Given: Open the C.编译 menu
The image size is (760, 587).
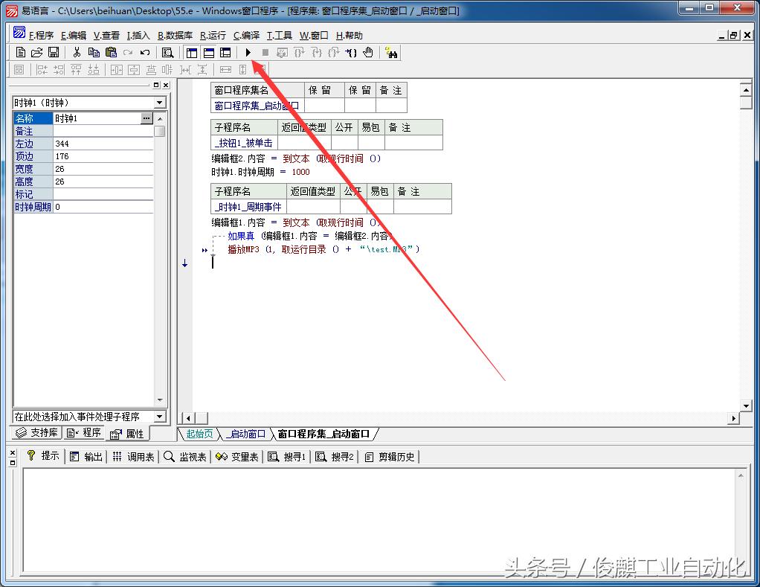Looking at the screenshot, I should 245,34.
